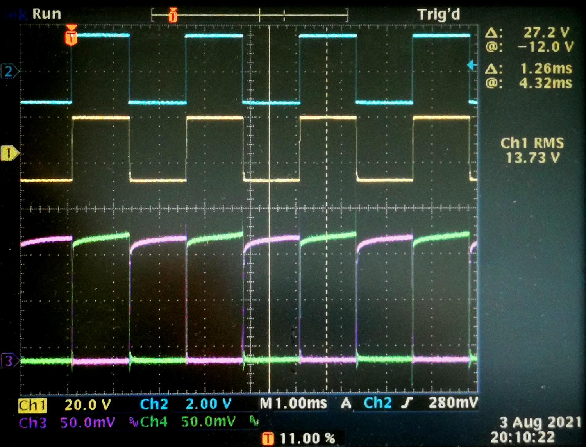586x447 pixels.
Task: Select the highlighted Ch1 channel label
Action: pos(32,405)
